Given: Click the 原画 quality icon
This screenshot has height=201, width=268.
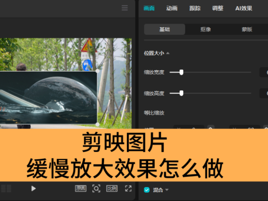Looking at the screenshot, I should point(81,189).
